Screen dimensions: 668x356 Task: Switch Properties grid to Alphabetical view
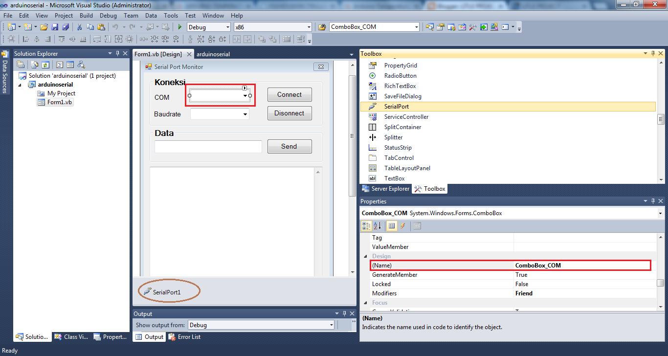(377, 226)
